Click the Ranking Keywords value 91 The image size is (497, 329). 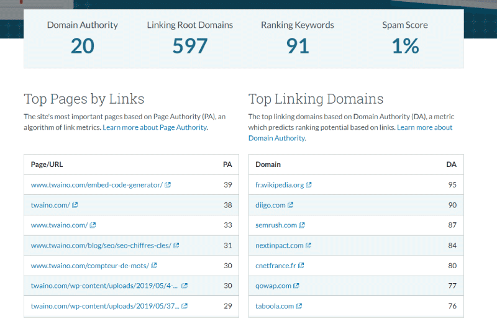[298, 46]
